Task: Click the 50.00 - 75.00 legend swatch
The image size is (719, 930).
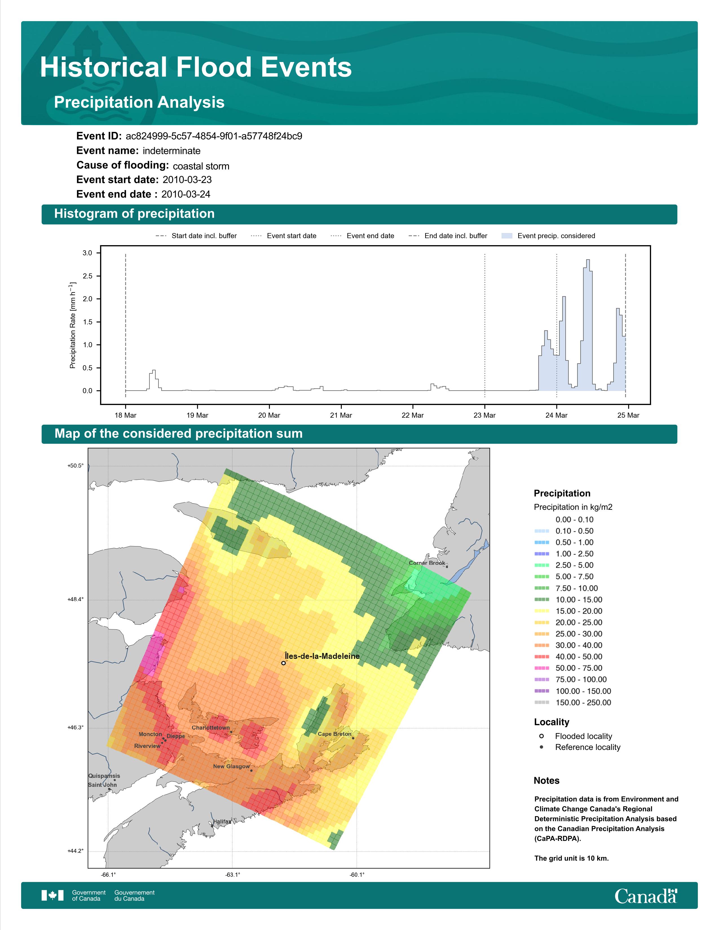Action: click(541, 668)
